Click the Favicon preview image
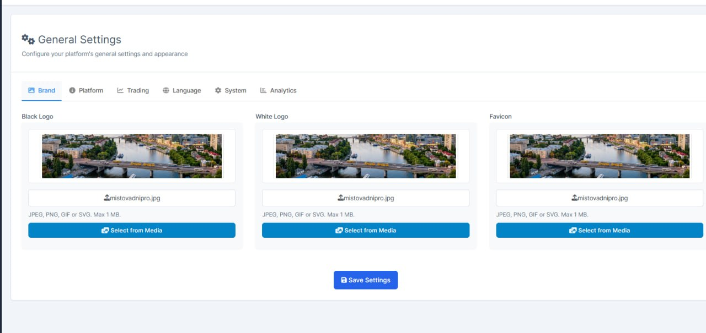The width and height of the screenshot is (706, 333). (600, 156)
